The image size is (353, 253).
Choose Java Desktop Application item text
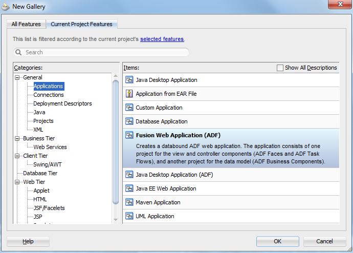(x=166, y=80)
